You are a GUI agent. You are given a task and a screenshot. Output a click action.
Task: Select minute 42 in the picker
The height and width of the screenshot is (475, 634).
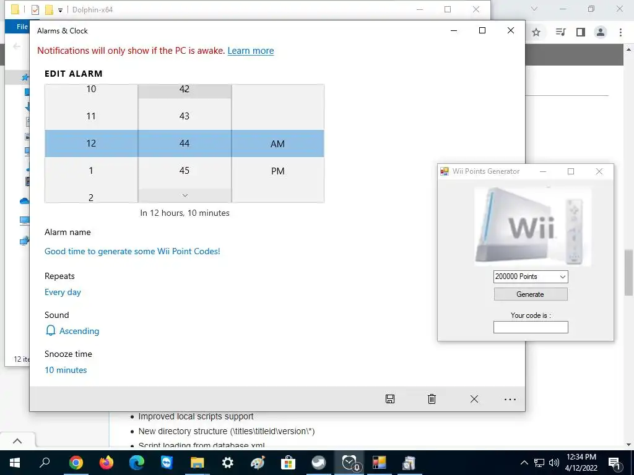point(185,89)
